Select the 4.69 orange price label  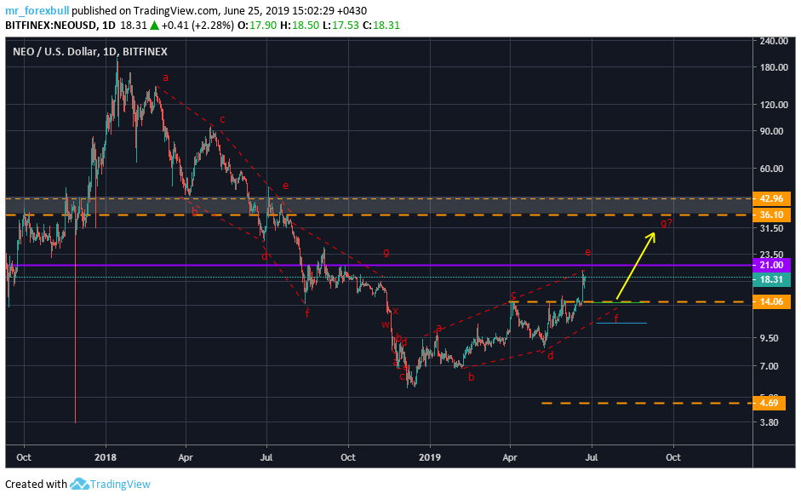tap(769, 403)
